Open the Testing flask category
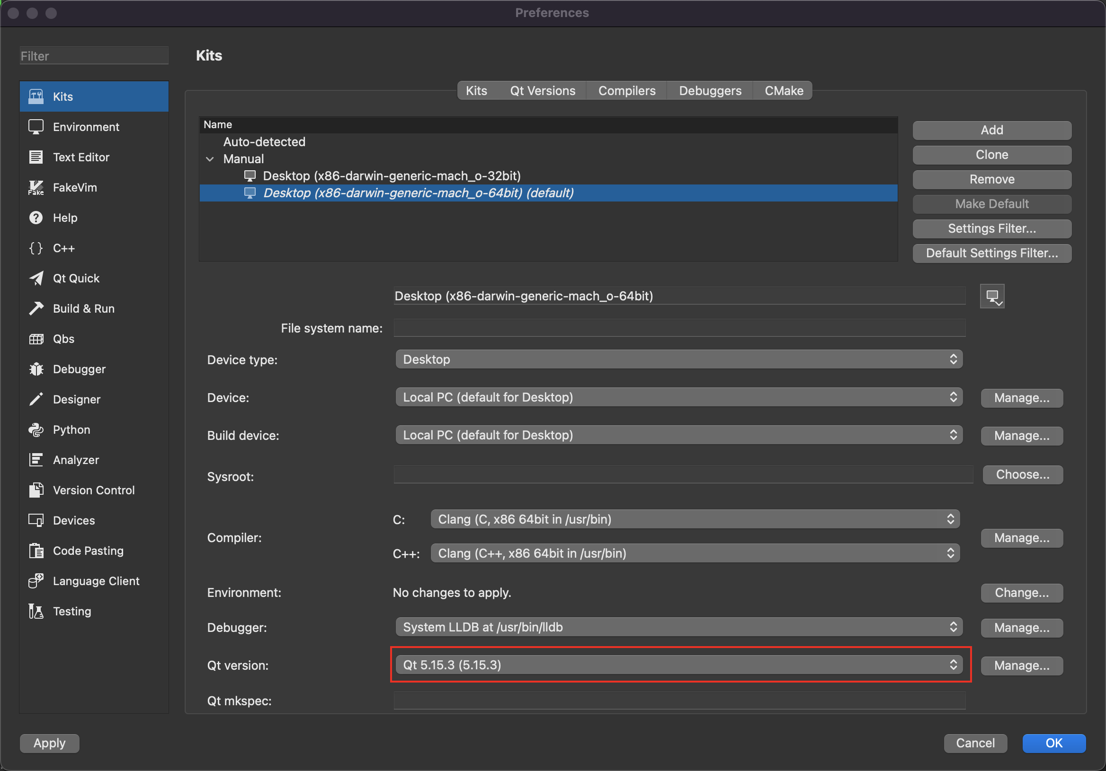 [36, 611]
